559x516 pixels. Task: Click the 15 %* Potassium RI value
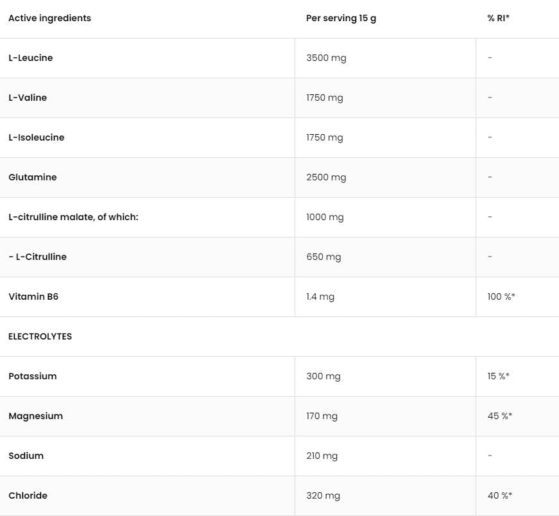[x=498, y=376]
